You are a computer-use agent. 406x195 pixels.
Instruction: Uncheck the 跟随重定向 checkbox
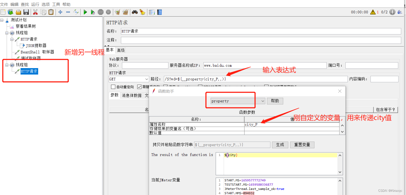click(139, 87)
